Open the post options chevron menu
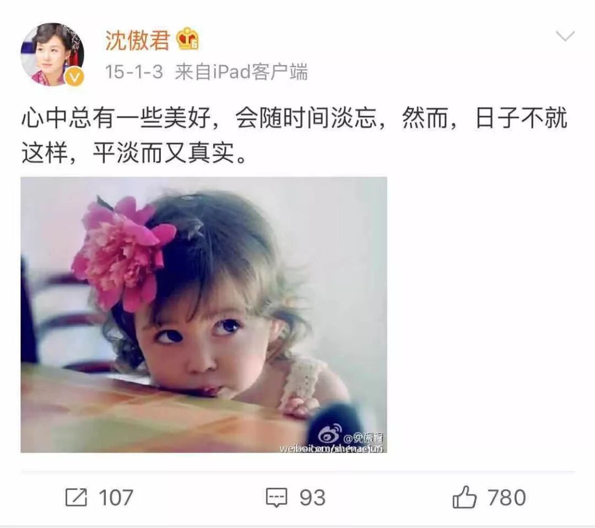Viewport: 595px width, 528px height. tap(565, 36)
